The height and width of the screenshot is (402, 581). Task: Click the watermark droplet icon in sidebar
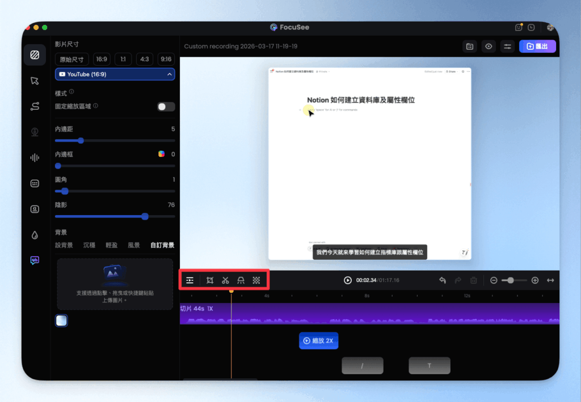coord(35,235)
